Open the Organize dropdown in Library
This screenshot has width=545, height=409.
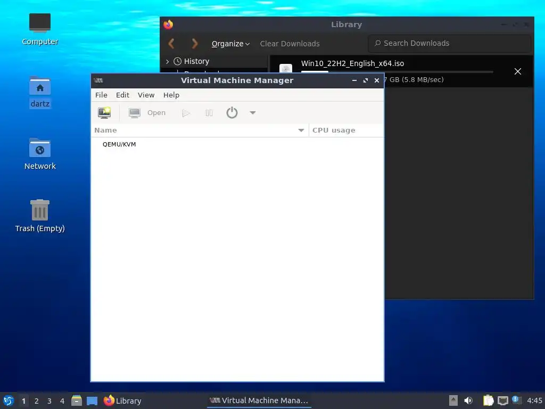[230, 44]
